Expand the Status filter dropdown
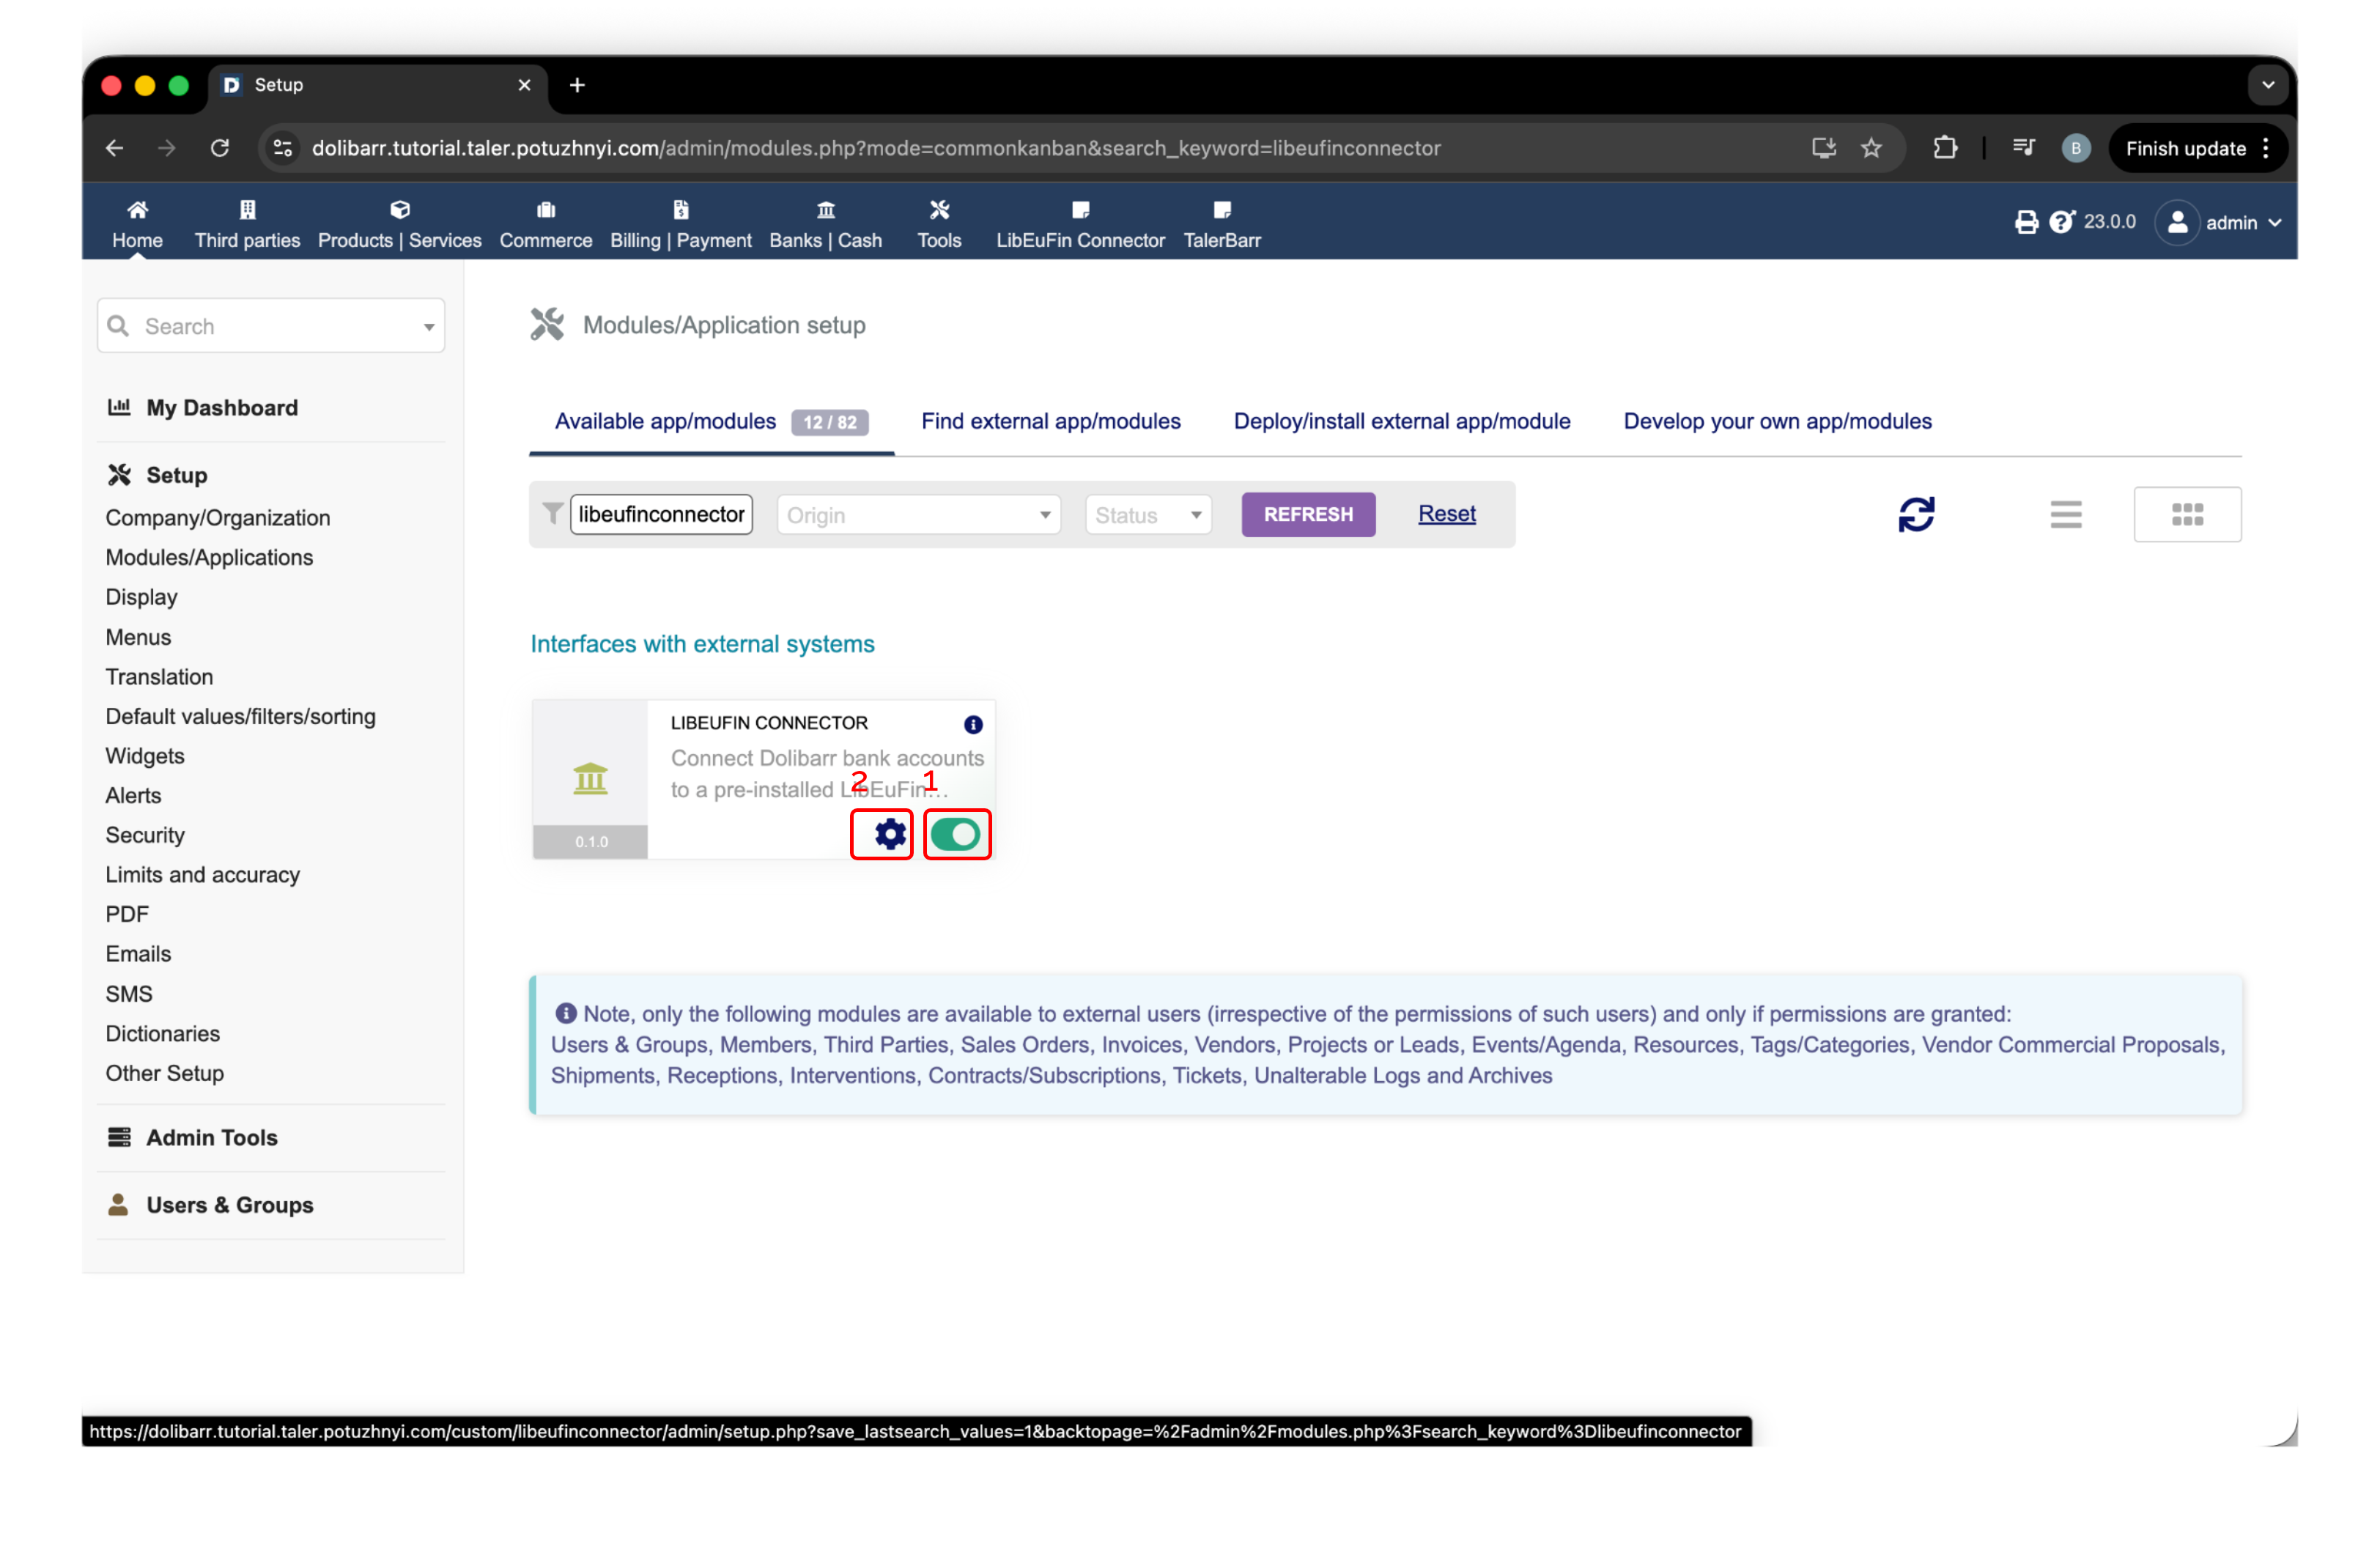The width and height of the screenshot is (2380, 1555). (x=1148, y=515)
